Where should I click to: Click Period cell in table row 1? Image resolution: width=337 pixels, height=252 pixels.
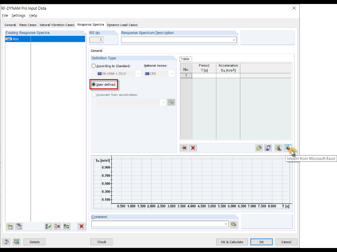204,76
